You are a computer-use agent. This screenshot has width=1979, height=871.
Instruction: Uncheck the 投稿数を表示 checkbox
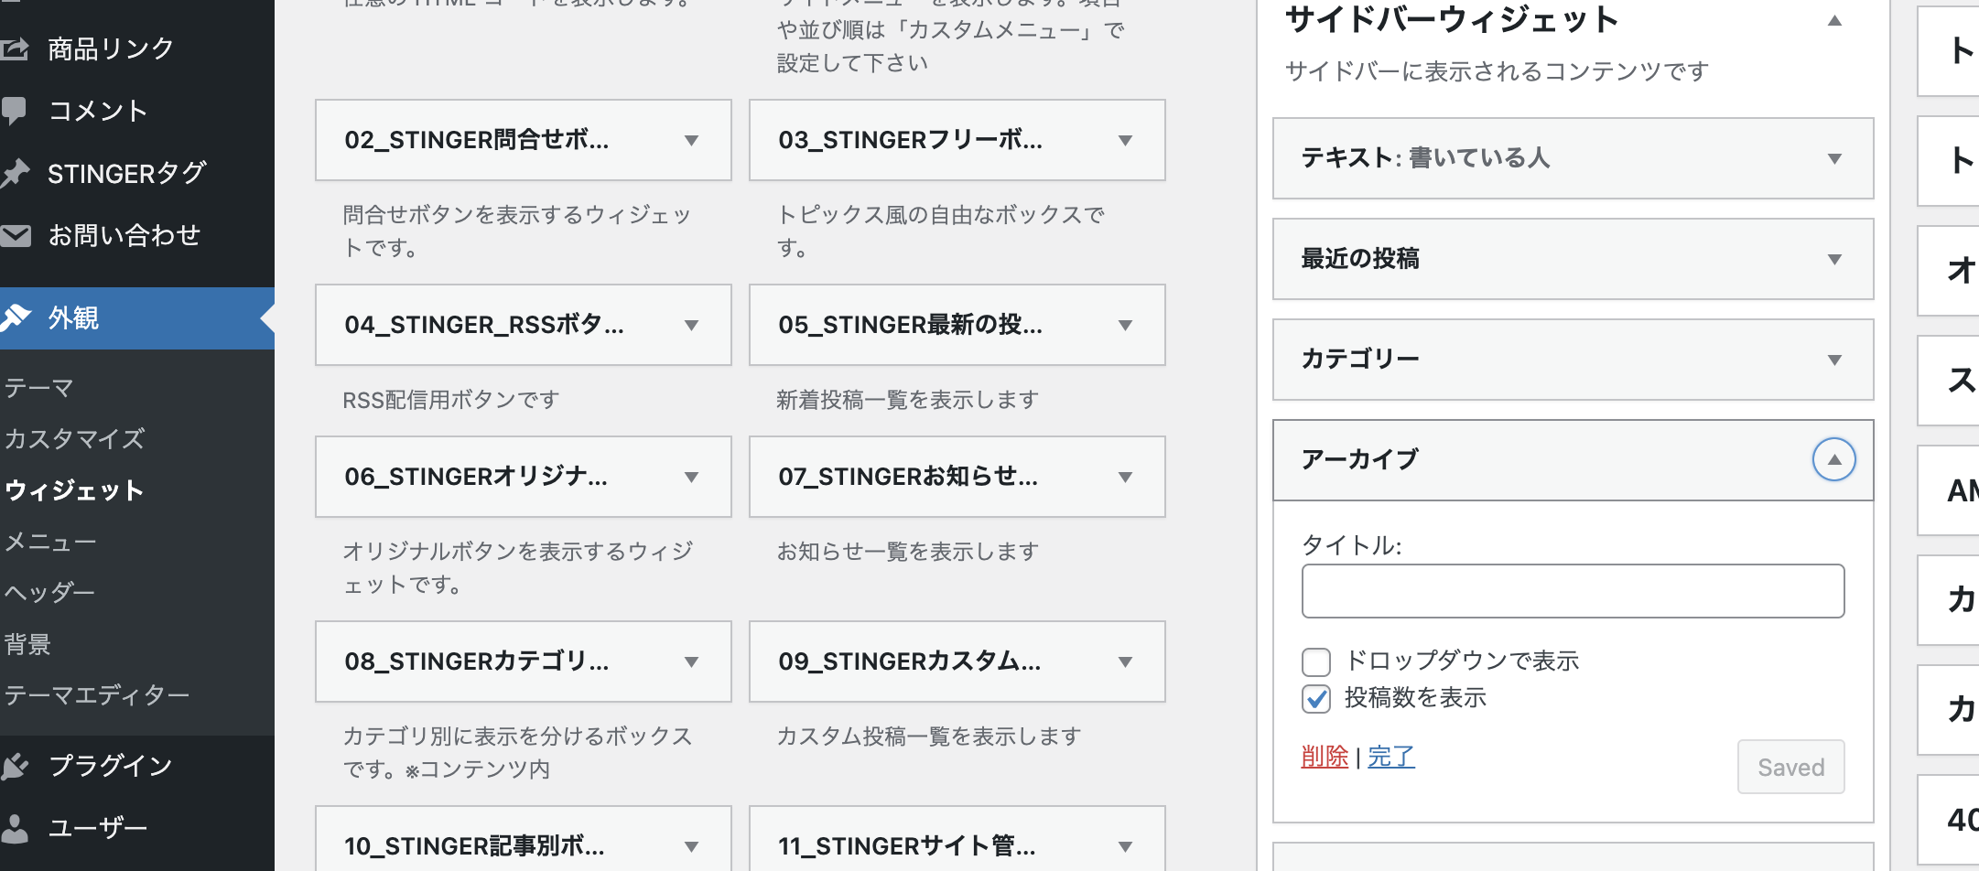click(1316, 699)
